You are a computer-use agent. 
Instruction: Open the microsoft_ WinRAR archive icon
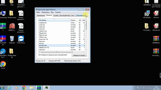[x=156, y=52]
